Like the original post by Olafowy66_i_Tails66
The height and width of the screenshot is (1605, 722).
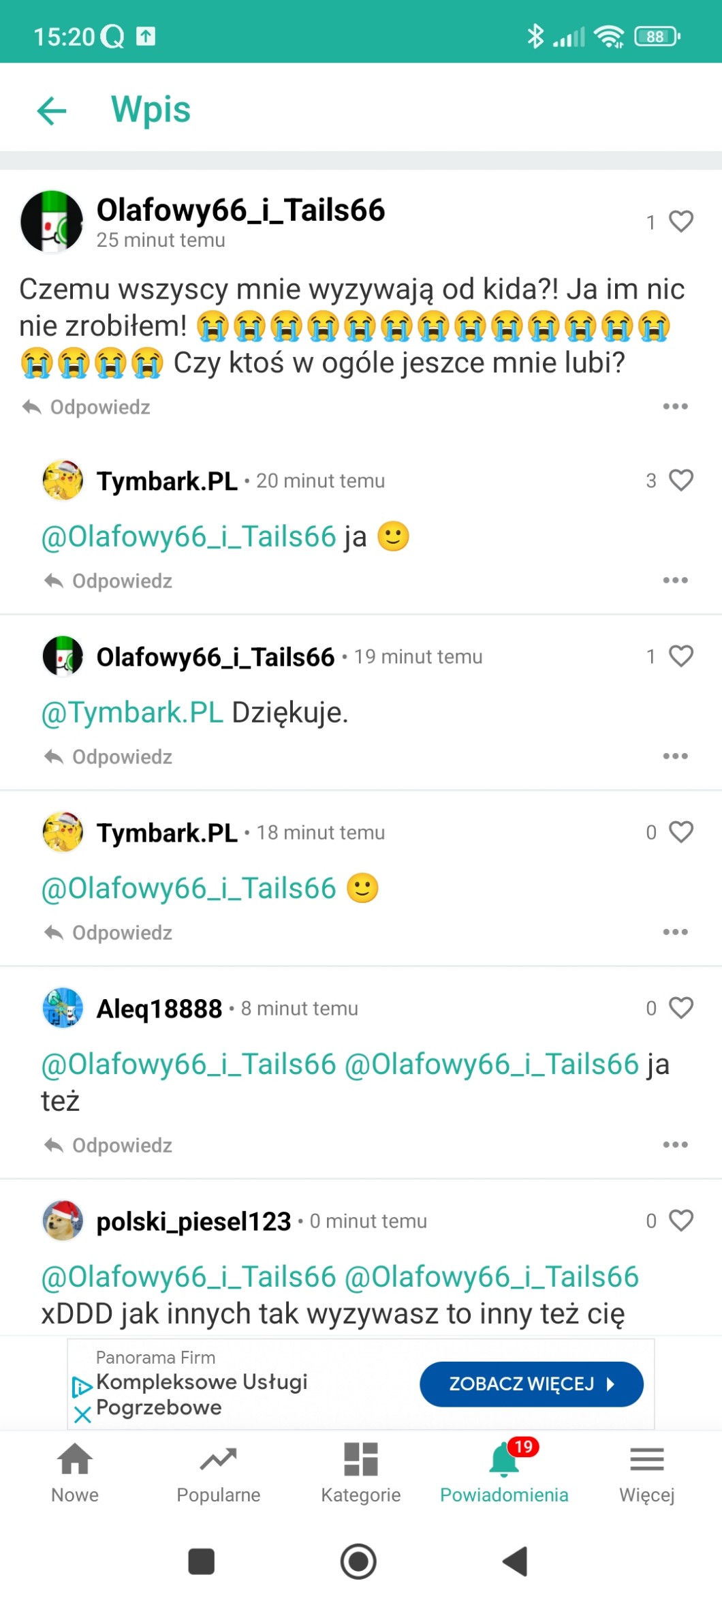pyautogui.click(x=680, y=221)
